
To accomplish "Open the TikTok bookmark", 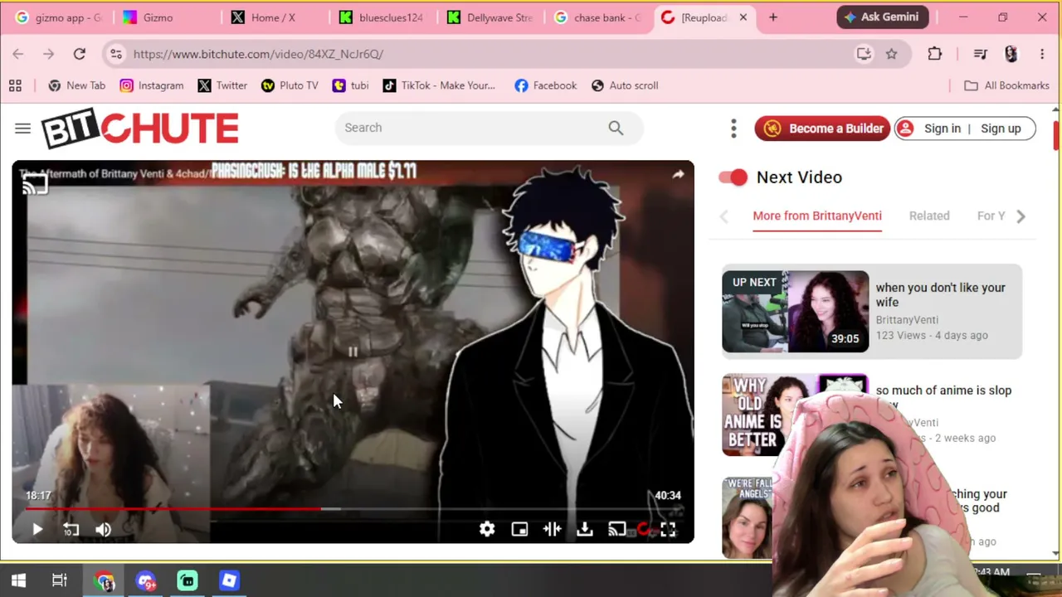I will coord(439,85).
